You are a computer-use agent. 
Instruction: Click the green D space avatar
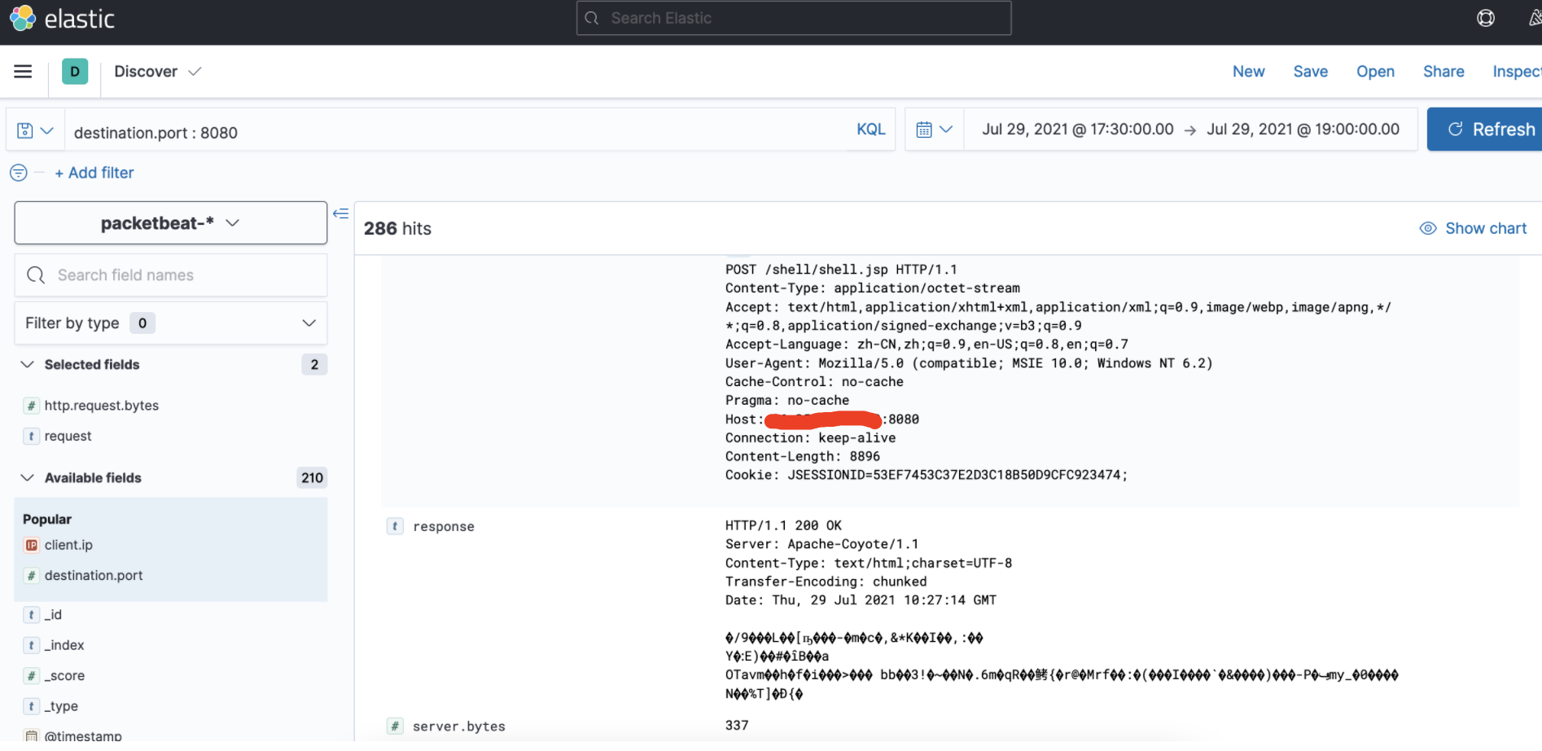click(x=75, y=72)
